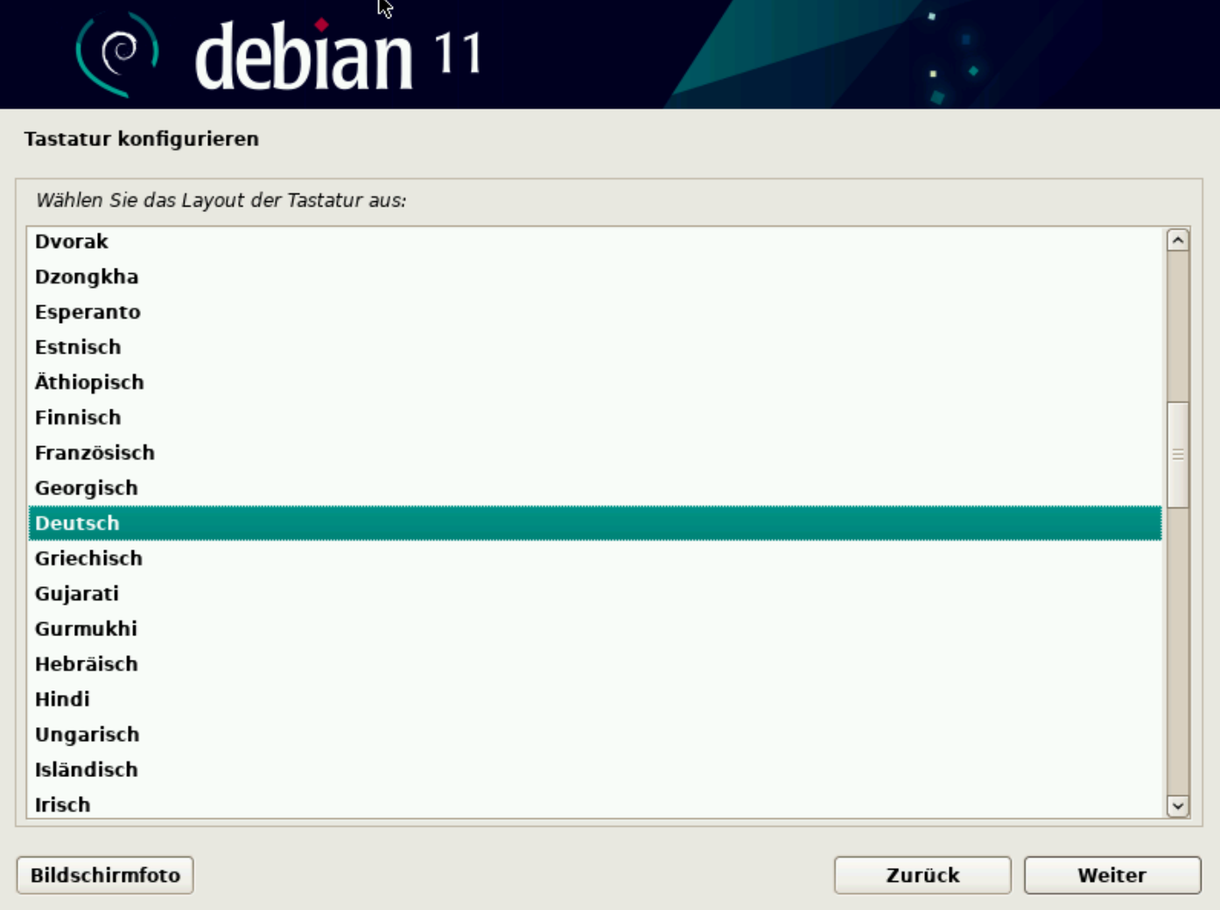Select Äthiopisch in the list

[x=595, y=382]
